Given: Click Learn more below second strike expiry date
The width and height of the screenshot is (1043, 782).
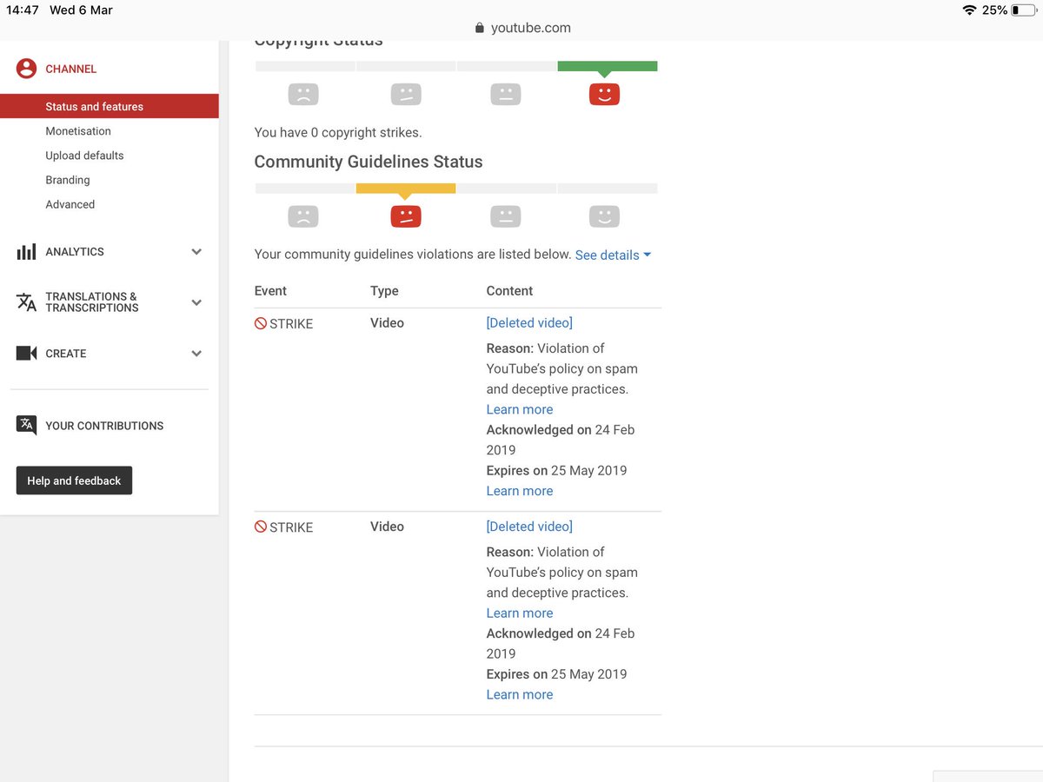Looking at the screenshot, I should 520,694.
